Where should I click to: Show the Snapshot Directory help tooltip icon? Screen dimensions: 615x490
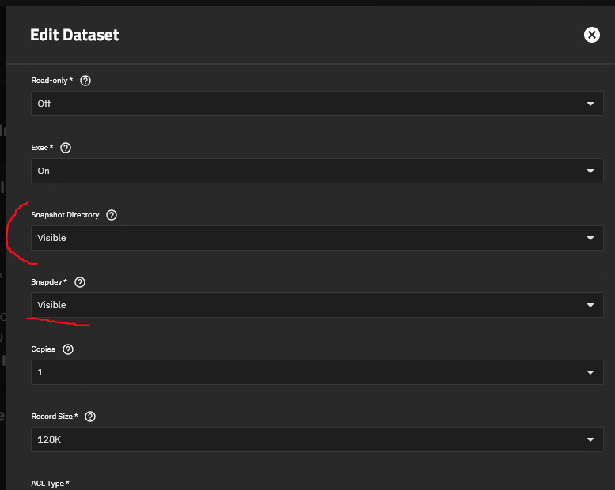[112, 215]
